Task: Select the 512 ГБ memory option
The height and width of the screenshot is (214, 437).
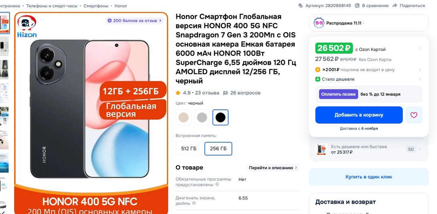Action: (189, 149)
